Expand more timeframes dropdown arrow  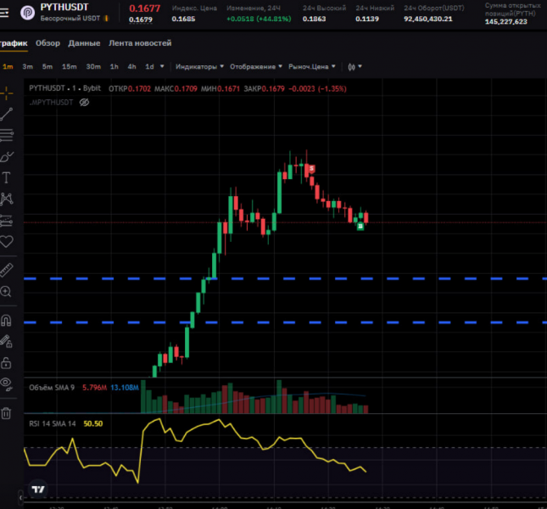tap(162, 66)
